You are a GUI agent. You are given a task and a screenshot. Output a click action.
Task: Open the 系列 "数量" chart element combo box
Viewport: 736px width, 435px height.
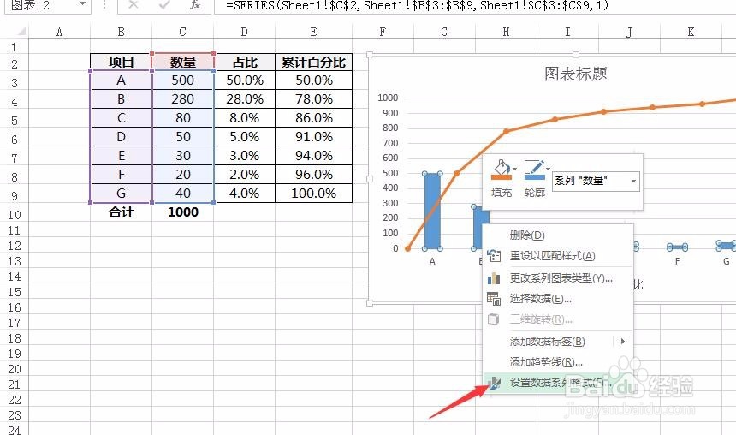pyautogui.click(x=596, y=181)
